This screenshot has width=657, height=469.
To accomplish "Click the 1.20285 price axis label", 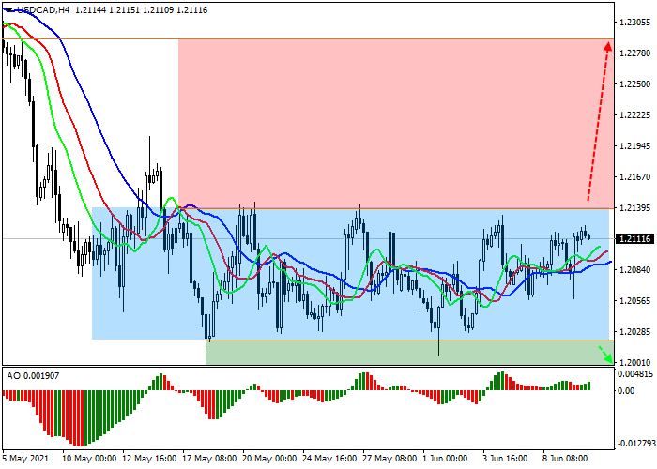I will click(635, 332).
